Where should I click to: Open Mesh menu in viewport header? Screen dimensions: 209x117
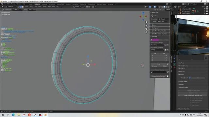pyautogui.click(x=40, y=7)
